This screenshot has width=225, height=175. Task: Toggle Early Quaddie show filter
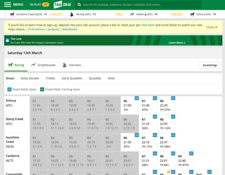72,78
